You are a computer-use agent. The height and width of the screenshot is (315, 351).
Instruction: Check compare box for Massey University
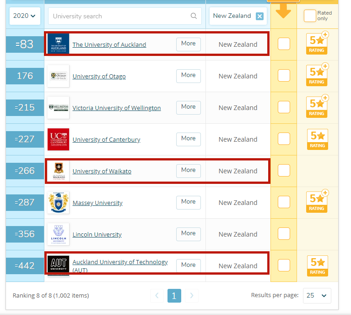point(284,202)
